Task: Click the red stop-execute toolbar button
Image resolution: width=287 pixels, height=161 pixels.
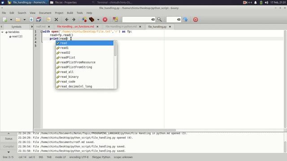Action: (105, 20)
